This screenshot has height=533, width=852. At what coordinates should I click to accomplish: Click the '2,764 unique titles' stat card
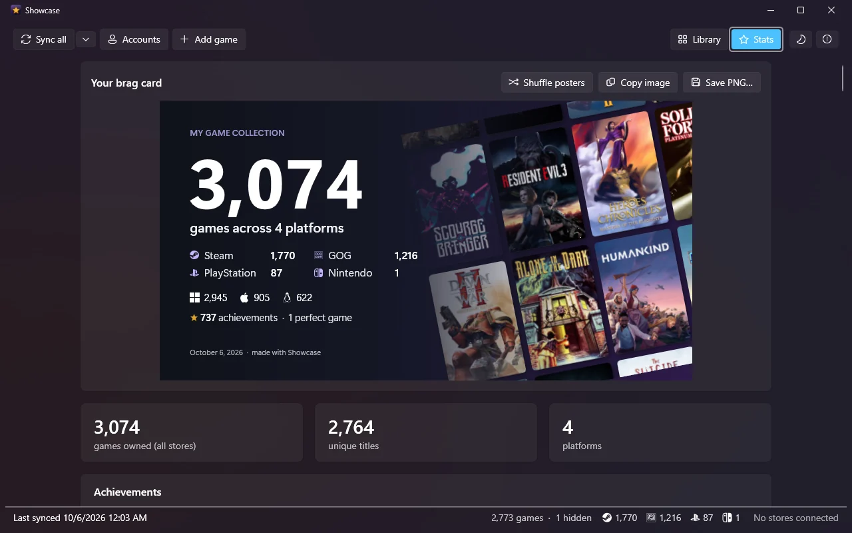pos(426,432)
